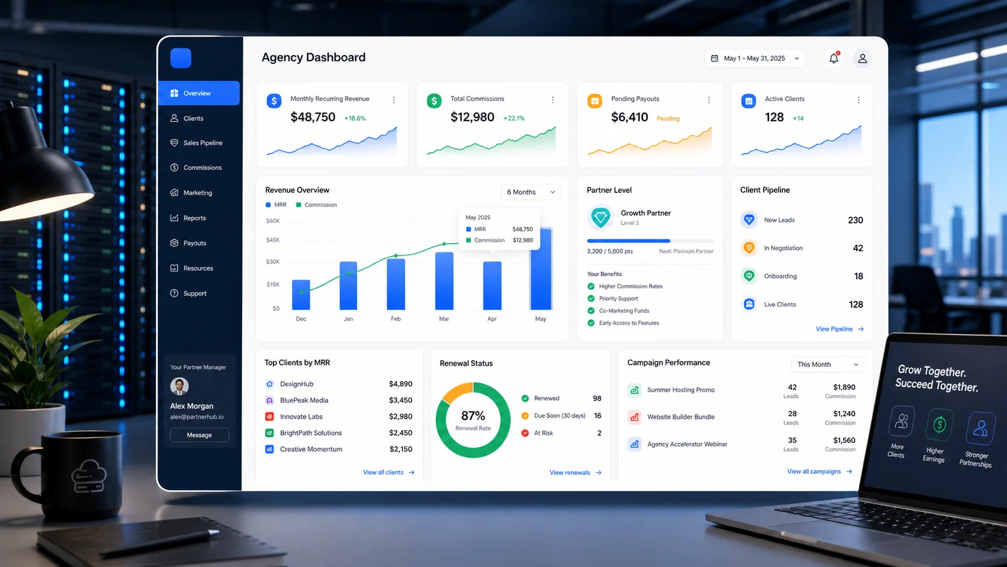
Task: Open notifications bell icon
Action: pyautogui.click(x=834, y=58)
